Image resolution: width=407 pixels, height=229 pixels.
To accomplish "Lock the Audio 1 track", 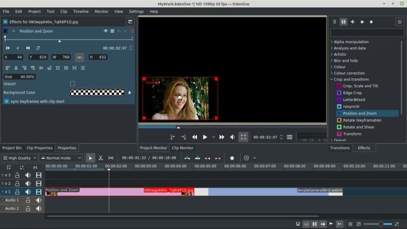I will (28, 200).
